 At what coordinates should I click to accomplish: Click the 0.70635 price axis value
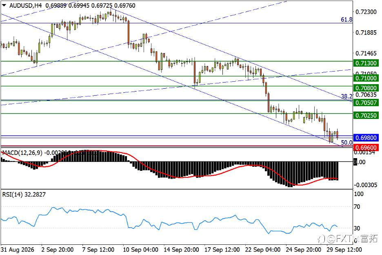point(366,95)
